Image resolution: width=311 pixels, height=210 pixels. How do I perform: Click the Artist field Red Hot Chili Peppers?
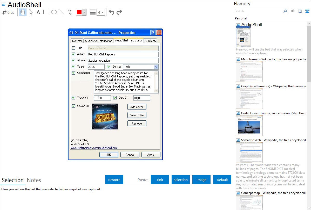coord(123,54)
